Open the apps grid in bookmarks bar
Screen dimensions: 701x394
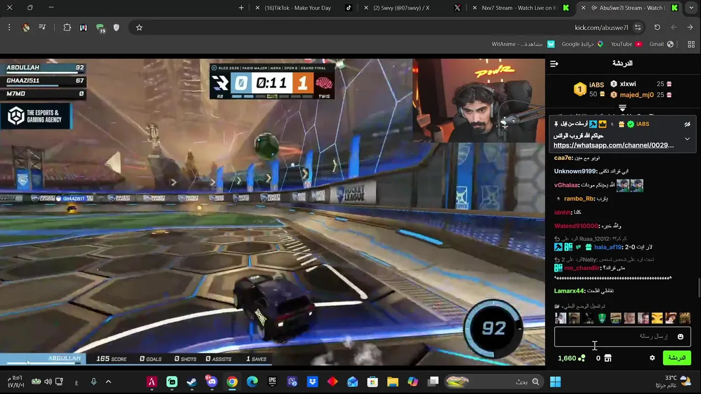tap(690, 44)
